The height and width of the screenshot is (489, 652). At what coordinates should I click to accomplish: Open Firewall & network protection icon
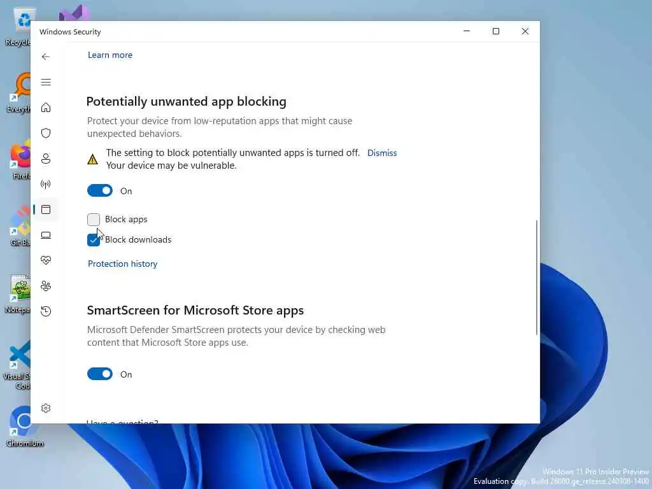click(x=46, y=184)
